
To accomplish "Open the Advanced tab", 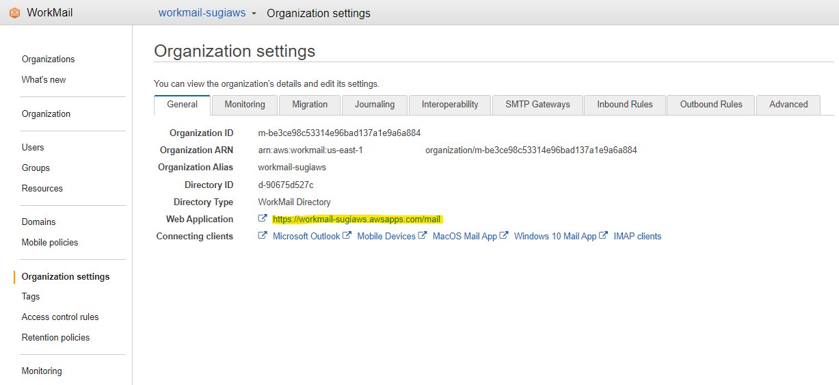I will click(x=788, y=105).
